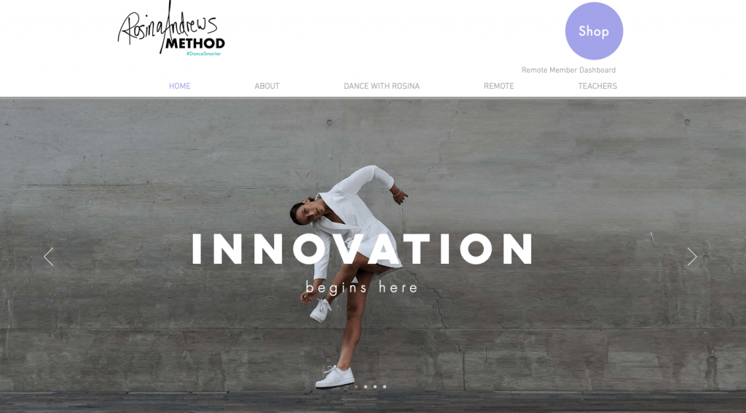Go to the last slideshow dot
Screen dimensions: 746x413
(x=385, y=386)
